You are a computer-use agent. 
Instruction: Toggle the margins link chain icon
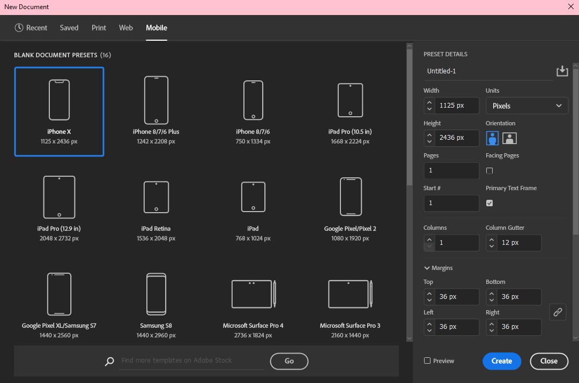[558, 312]
